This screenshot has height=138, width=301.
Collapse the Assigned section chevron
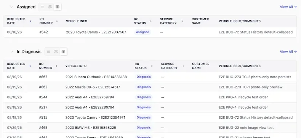click(12, 7)
